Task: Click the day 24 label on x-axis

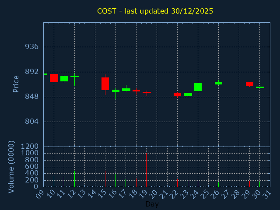Action: pyautogui.click(x=194, y=194)
